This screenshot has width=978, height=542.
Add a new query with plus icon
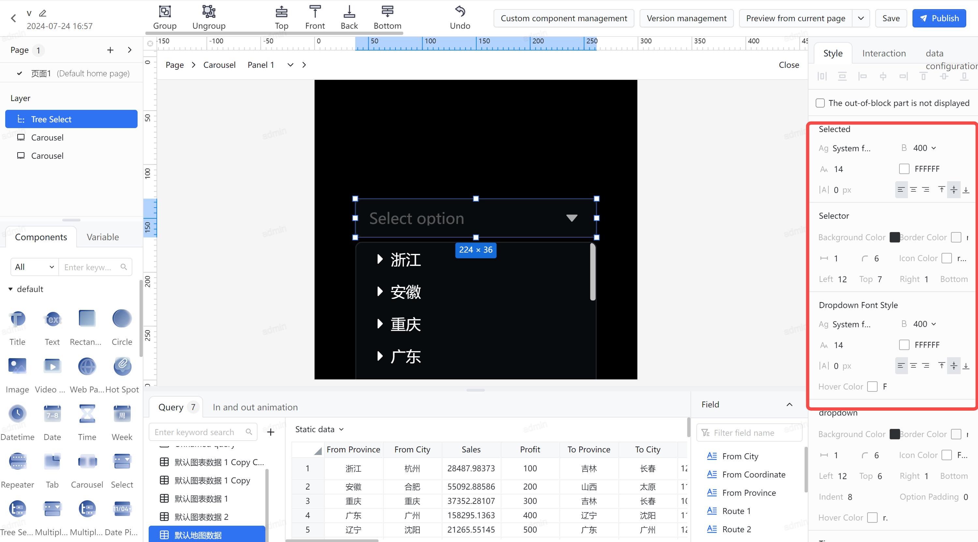(271, 432)
